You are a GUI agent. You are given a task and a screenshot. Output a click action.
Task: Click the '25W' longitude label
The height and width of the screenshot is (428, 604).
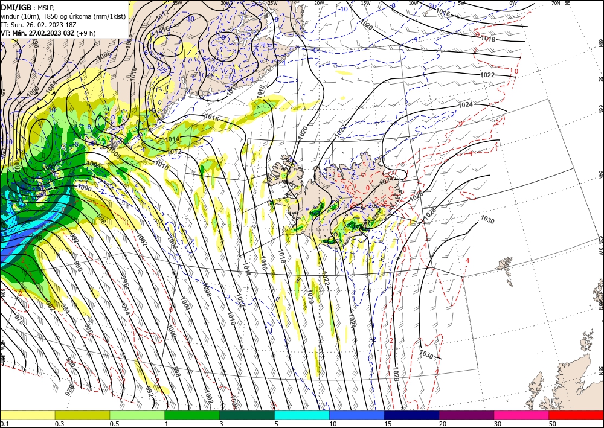tap(272, 3)
